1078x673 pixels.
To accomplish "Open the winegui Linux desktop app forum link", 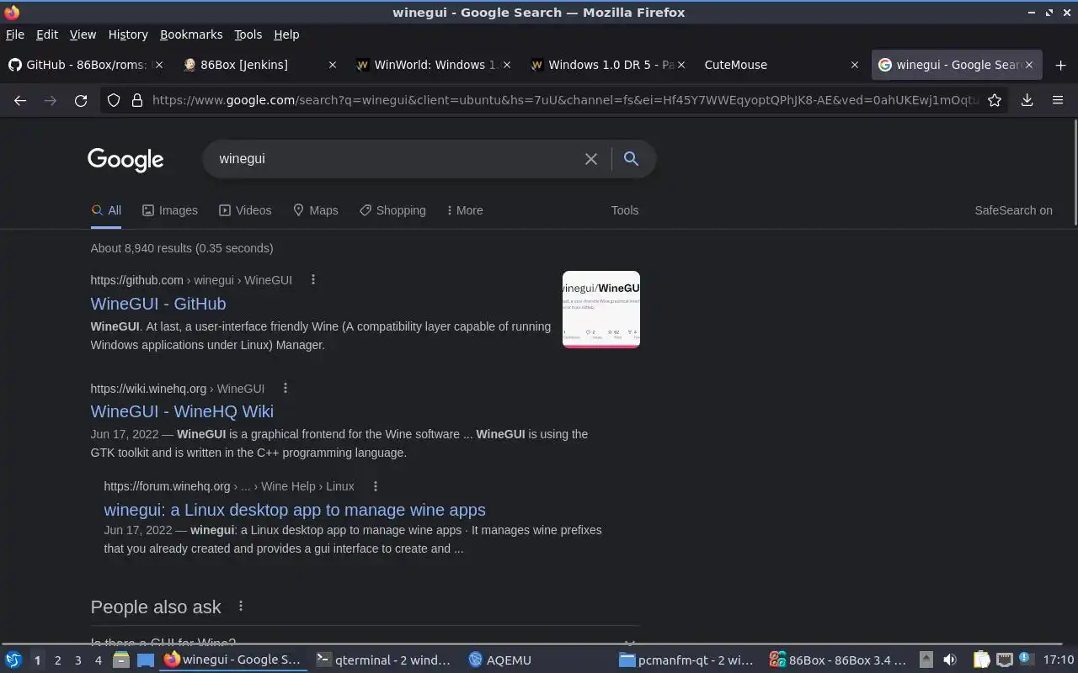I will pyautogui.click(x=295, y=510).
